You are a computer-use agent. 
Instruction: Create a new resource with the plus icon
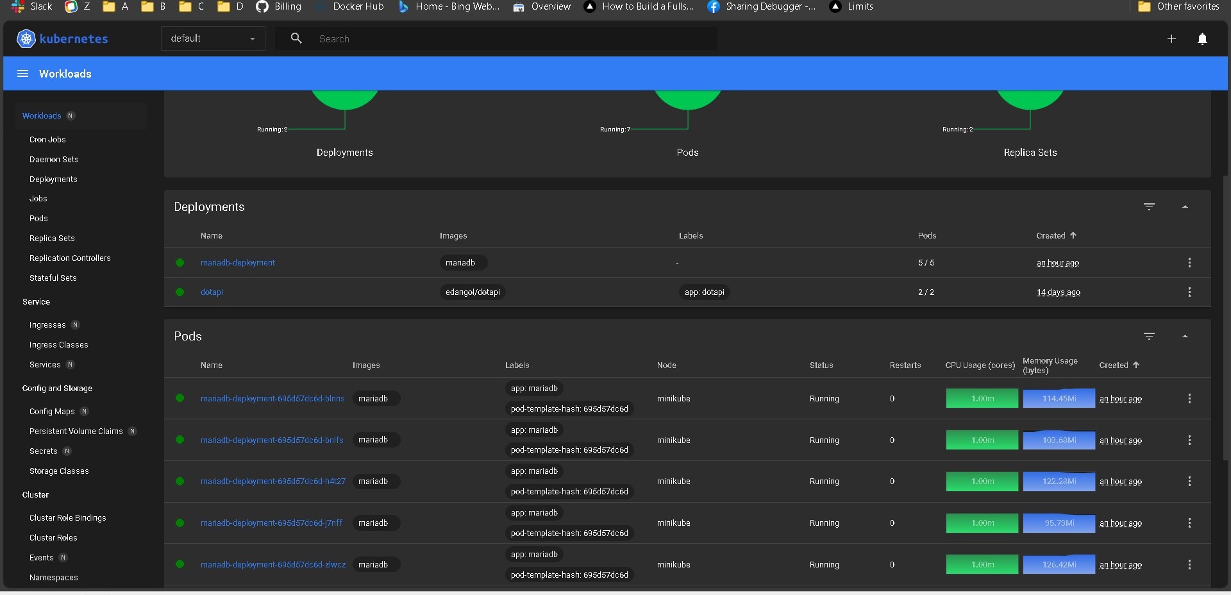1171,38
